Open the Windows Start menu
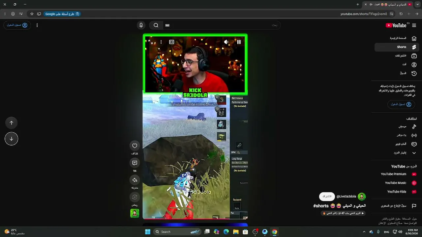 [x=148, y=232]
